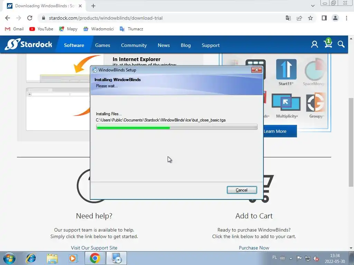Viewport: 354px width, 265px height.
Task: Click the installation progress bar
Action: pyautogui.click(x=177, y=127)
